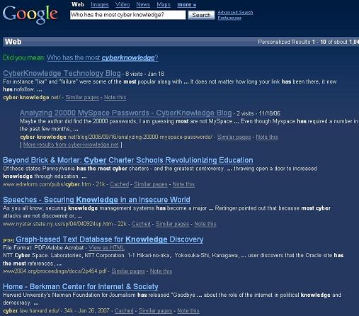Expand the 'more »' services menu
This screenshot has width=359, height=316.
(186, 4)
